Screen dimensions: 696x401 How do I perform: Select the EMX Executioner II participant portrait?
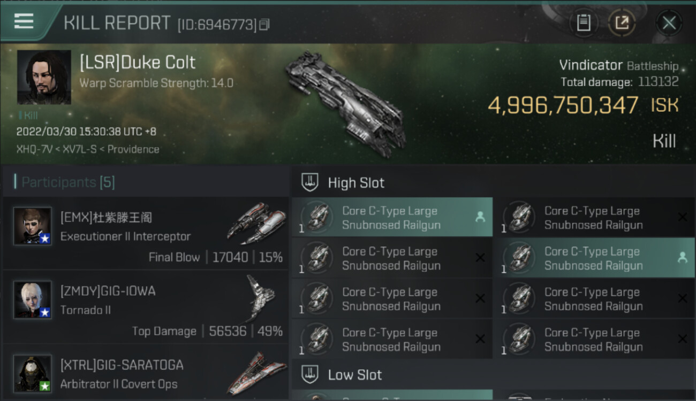click(33, 226)
